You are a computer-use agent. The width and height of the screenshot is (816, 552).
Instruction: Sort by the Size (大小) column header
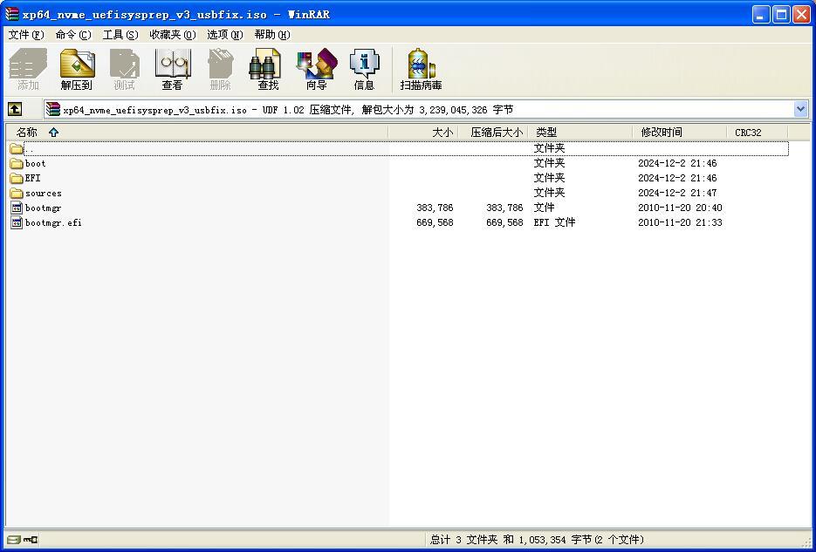coord(422,133)
